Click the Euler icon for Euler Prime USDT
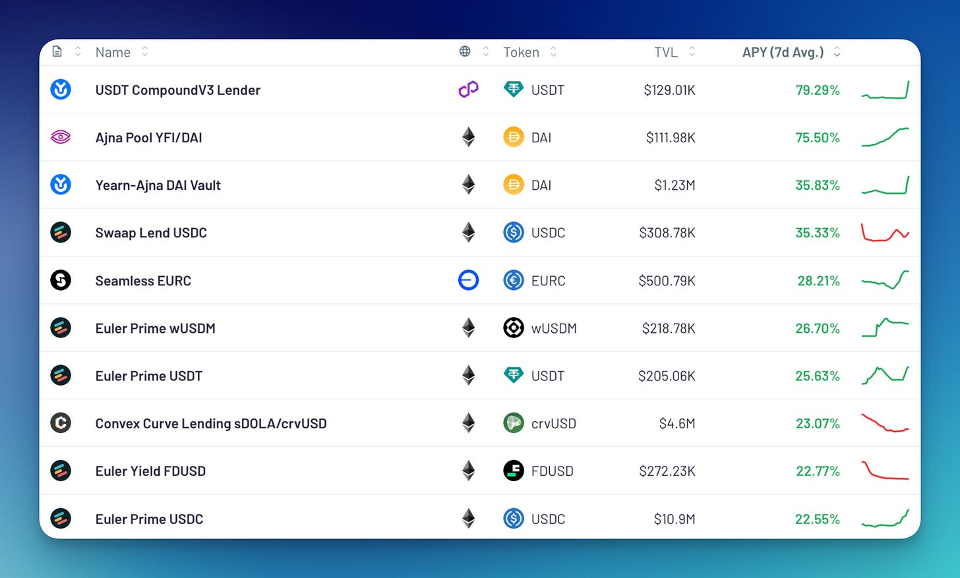The image size is (960, 578). click(61, 375)
